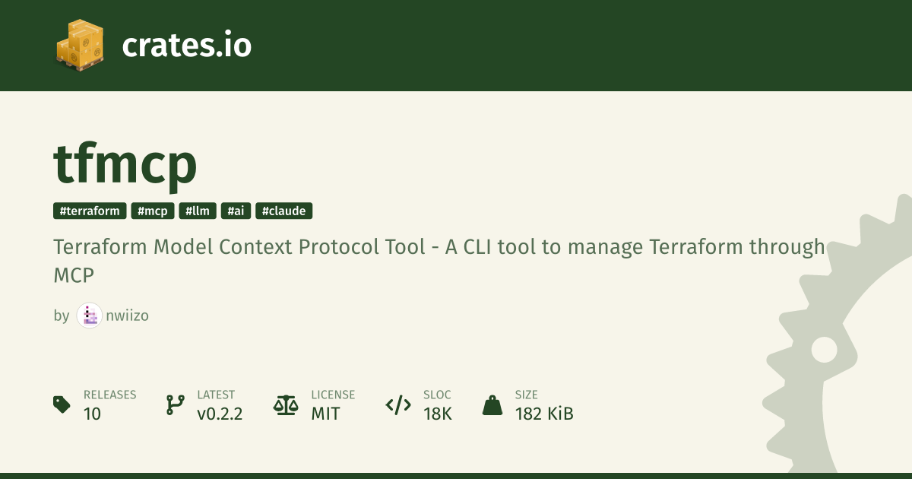
Task: Select the #claude tag
Action: click(x=284, y=211)
